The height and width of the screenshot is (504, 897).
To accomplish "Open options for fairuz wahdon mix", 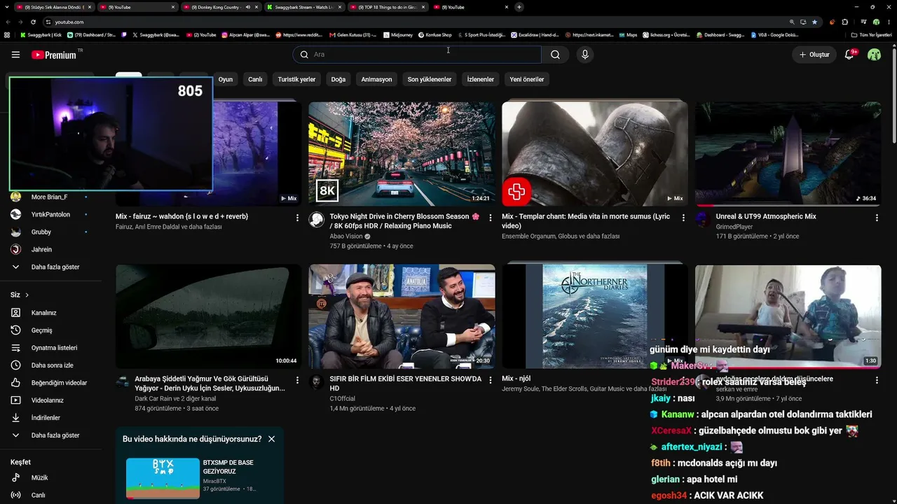I will point(297,218).
